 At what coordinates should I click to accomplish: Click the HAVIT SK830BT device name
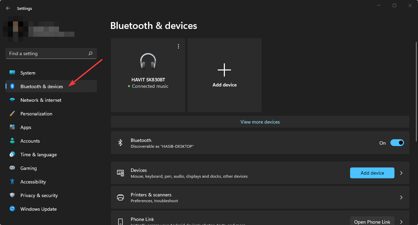pos(148,80)
